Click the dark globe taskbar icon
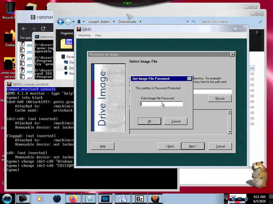 [57, 199]
